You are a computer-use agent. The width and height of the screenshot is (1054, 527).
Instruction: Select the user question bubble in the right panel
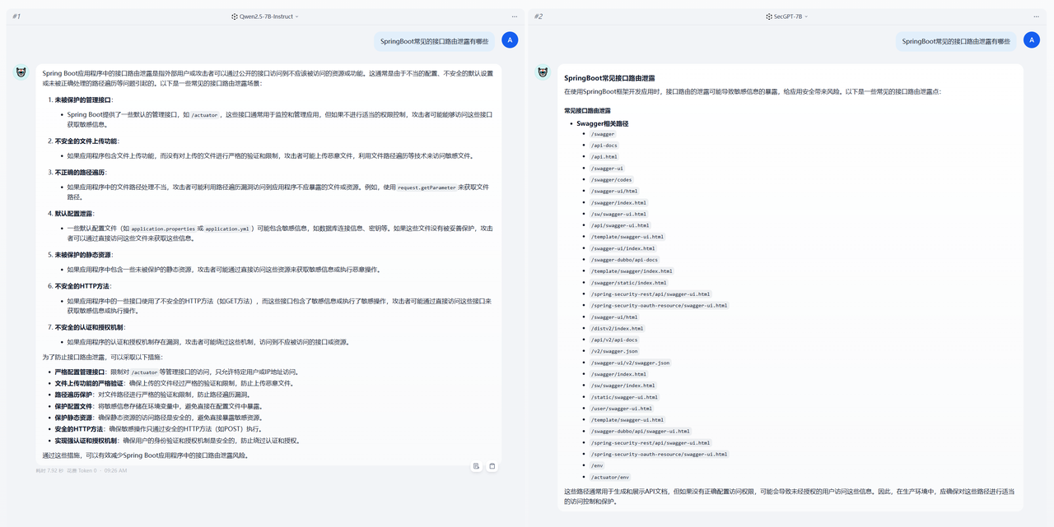955,41
